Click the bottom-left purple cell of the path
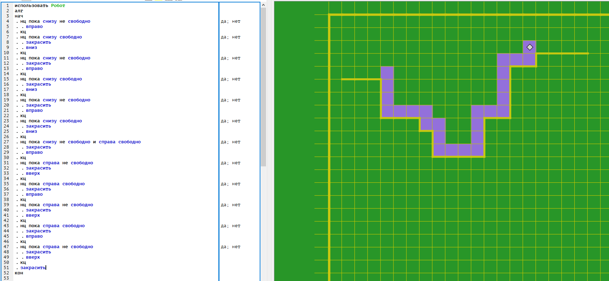The image size is (609, 281). [x=439, y=150]
